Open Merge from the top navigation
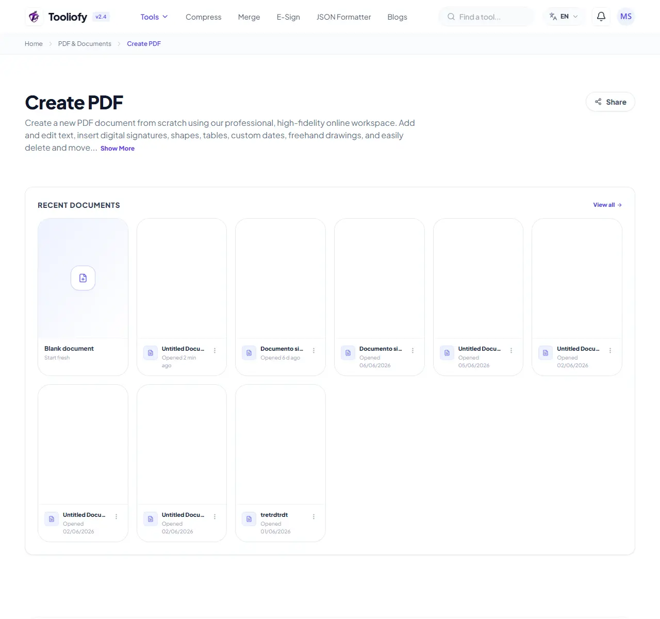 point(249,17)
